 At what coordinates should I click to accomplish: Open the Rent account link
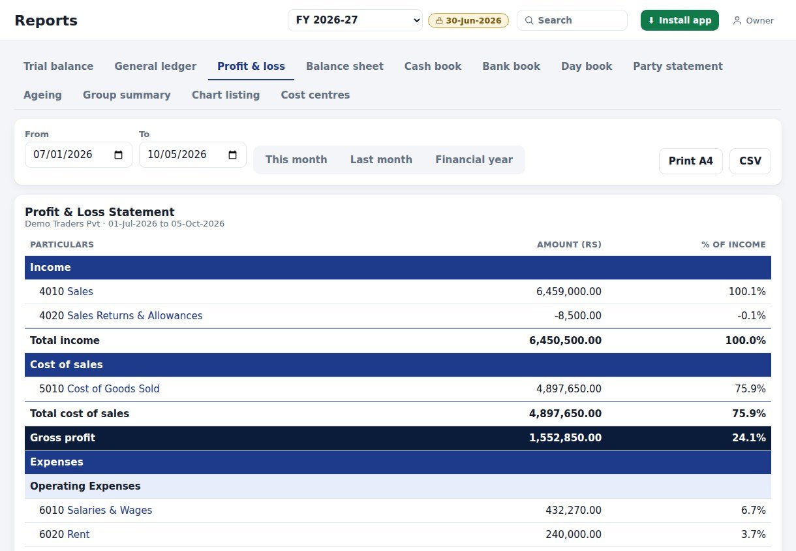78,535
